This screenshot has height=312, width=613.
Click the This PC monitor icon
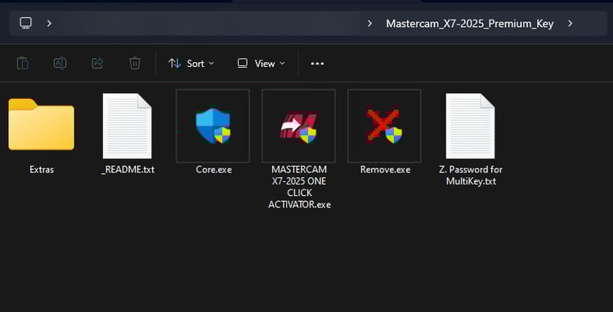[26, 23]
